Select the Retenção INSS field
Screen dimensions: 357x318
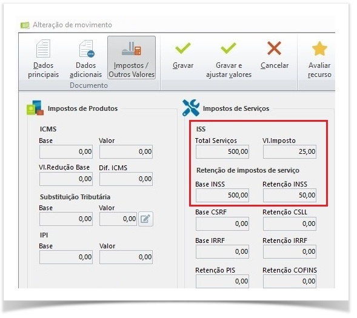pyautogui.click(x=290, y=196)
